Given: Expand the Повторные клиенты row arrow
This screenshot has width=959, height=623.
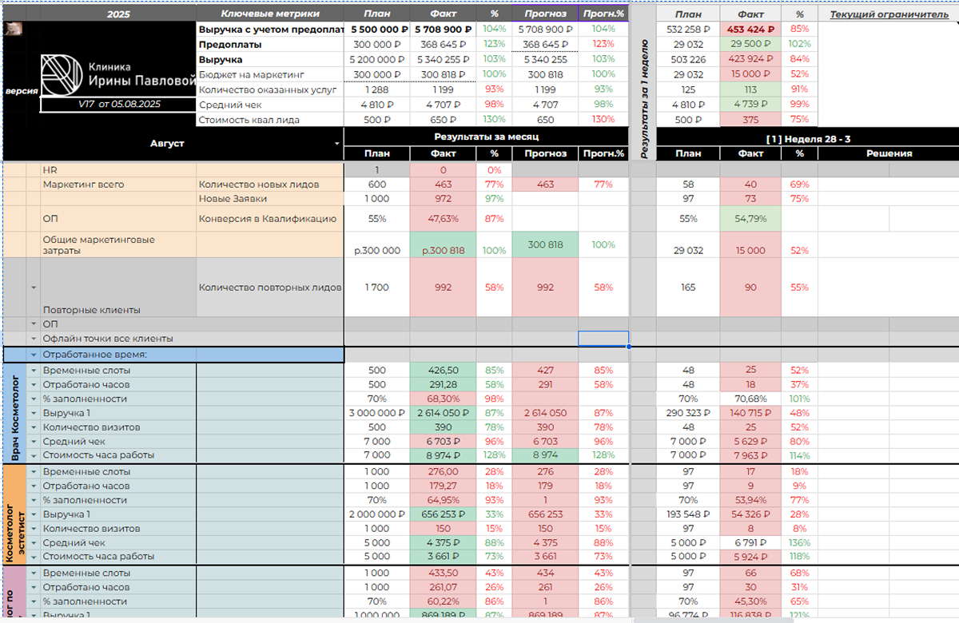Looking at the screenshot, I should [34, 288].
